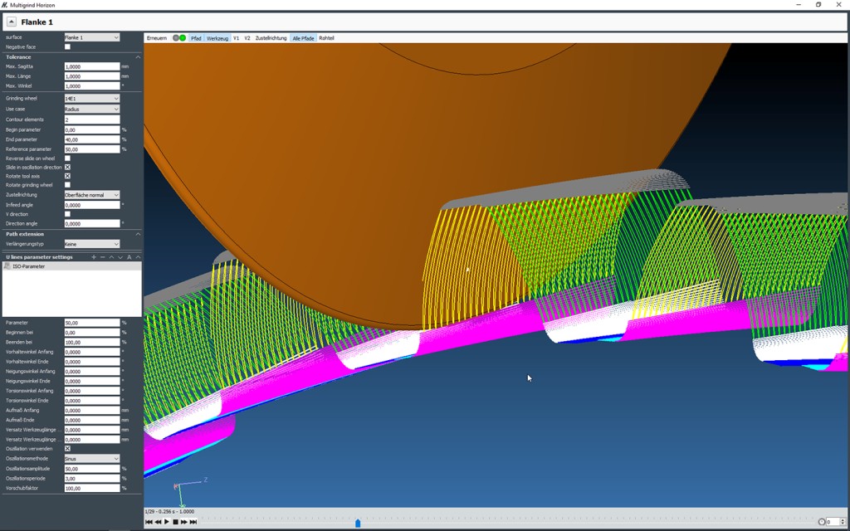
Task: Toggle the Alle Pfade display option
Action: pos(303,38)
